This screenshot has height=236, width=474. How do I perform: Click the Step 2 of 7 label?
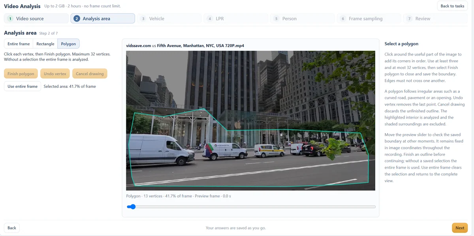49,33
